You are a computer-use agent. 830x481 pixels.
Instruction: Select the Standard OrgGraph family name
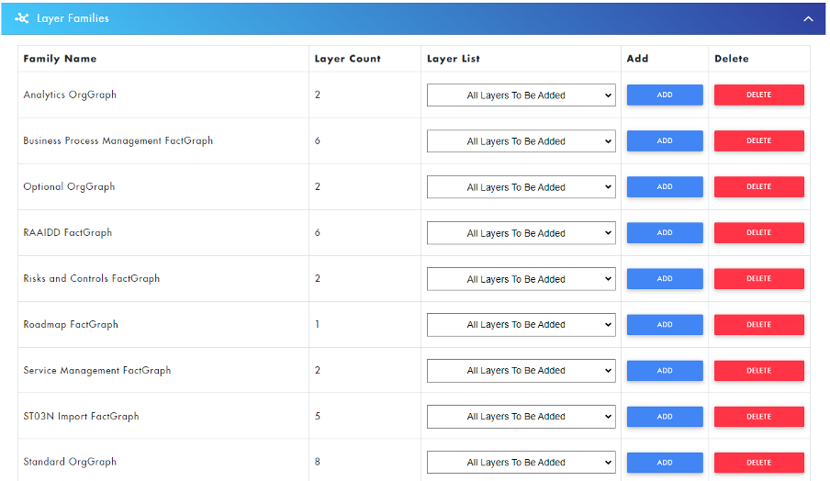pyautogui.click(x=70, y=462)
